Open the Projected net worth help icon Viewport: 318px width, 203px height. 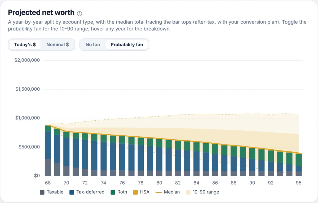point(79,13)
